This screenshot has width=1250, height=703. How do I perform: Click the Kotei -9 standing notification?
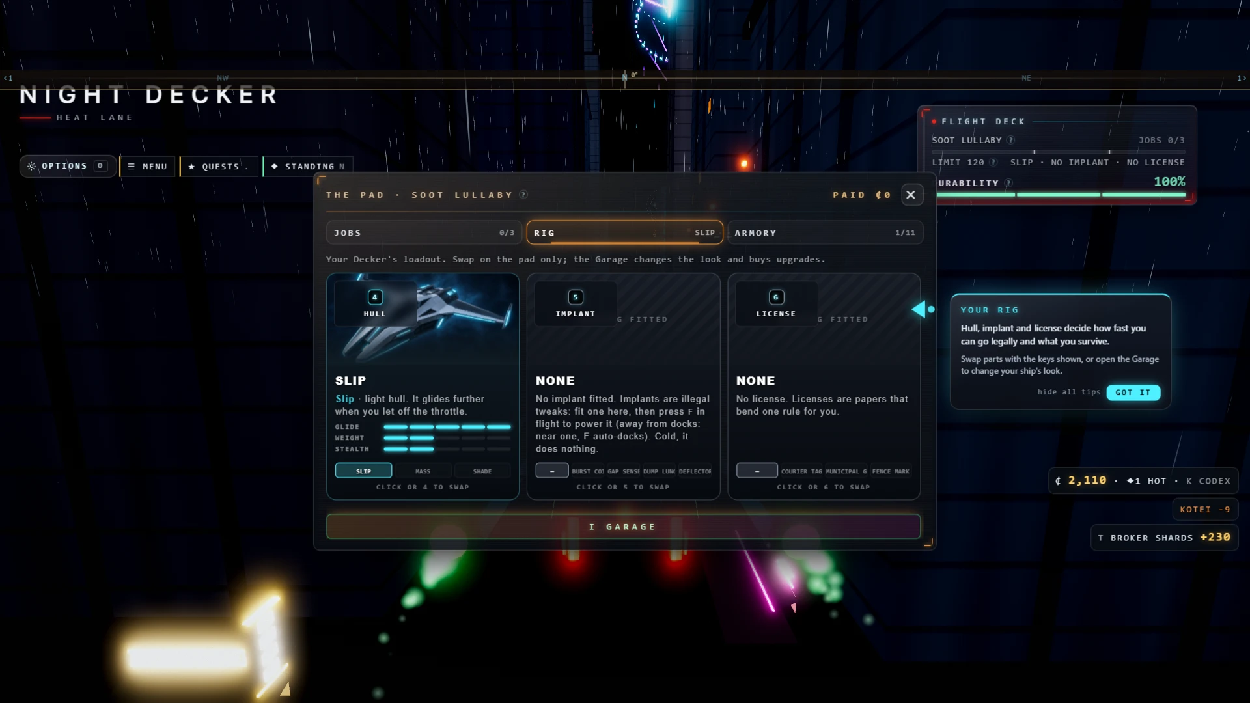(1205, 510)
